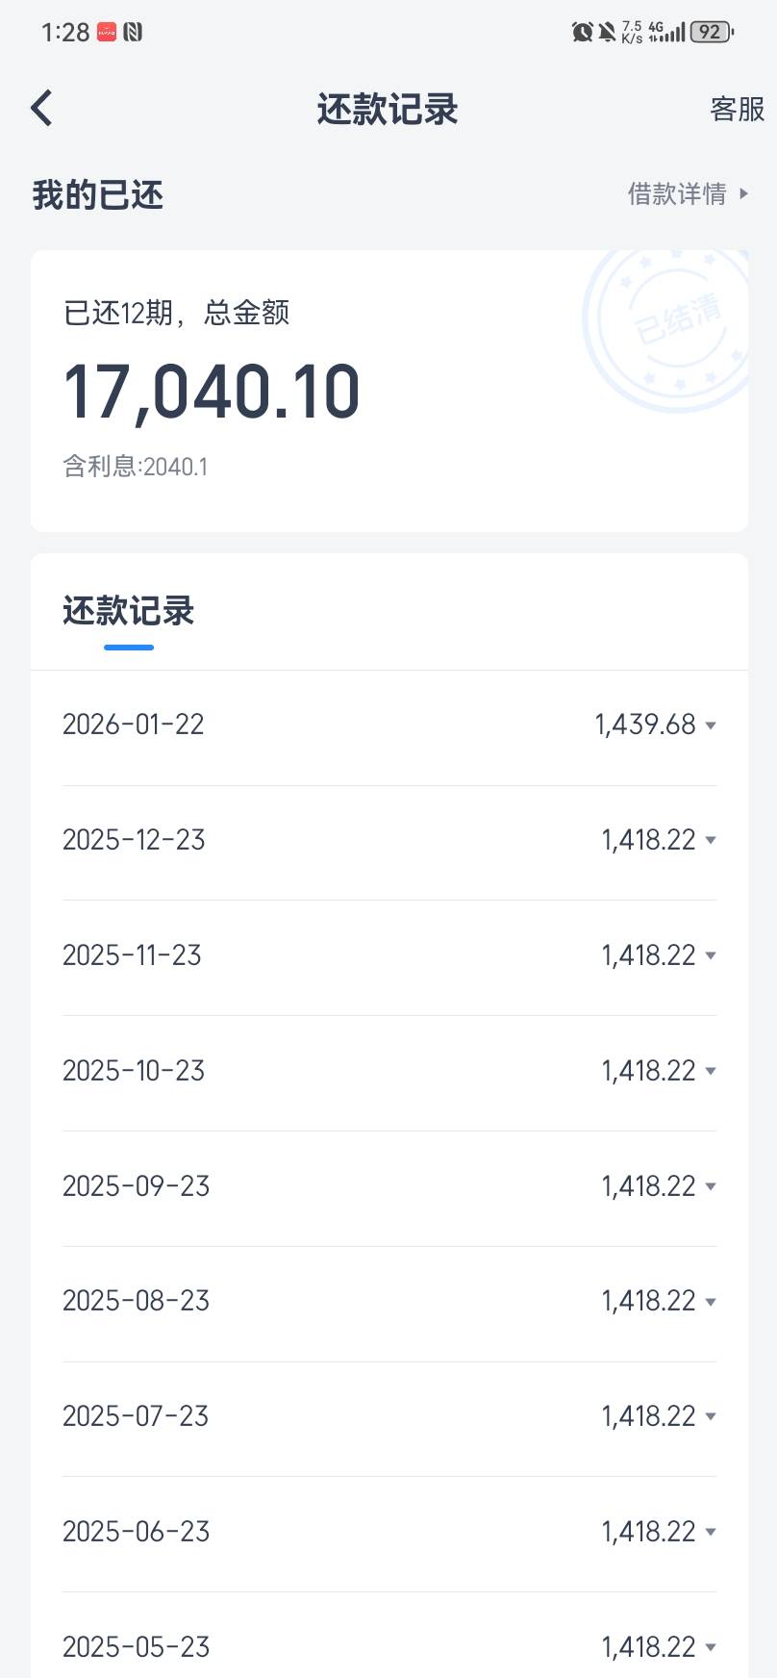This screenshot has height=1678, width=777.
Task: Expand the 2025-10-23 repayment arrow
Action: point(711,1071)
